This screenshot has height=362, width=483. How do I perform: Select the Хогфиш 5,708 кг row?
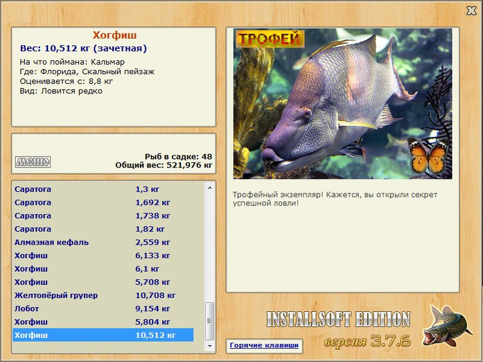(x=103, y=282)
